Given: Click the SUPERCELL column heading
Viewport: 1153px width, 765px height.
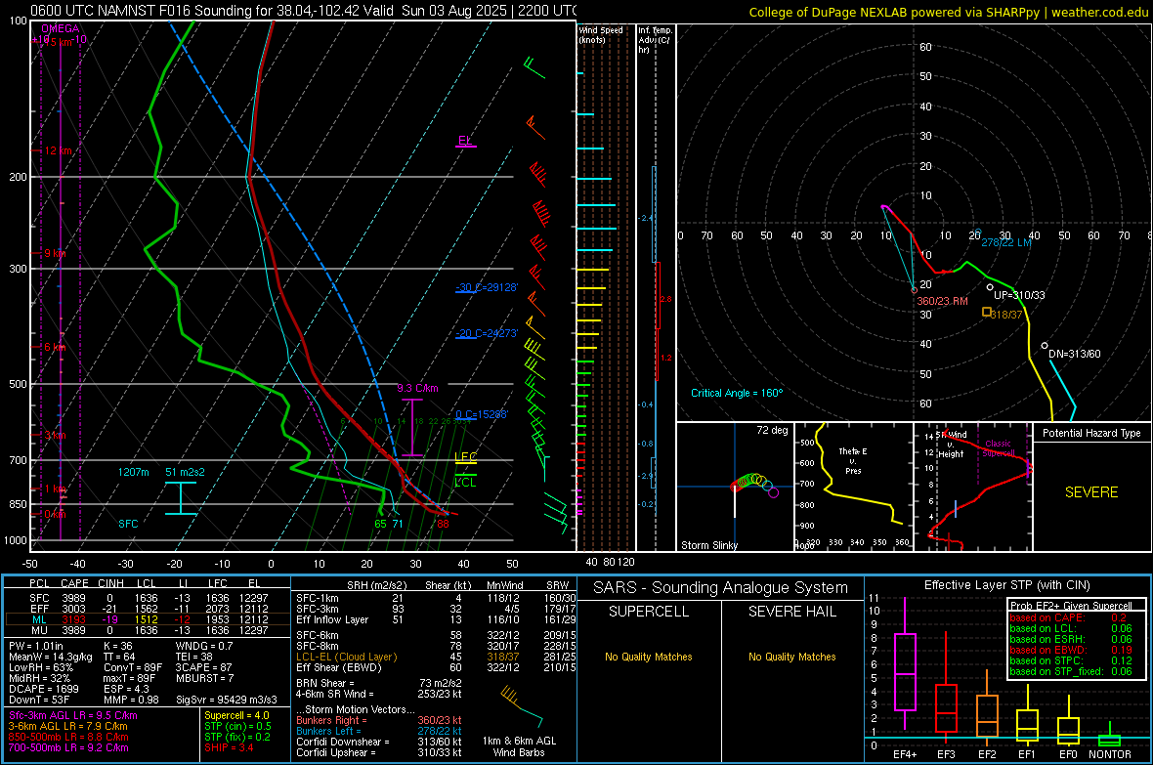Looking at the screenshot, I should [x=649, y=612].
